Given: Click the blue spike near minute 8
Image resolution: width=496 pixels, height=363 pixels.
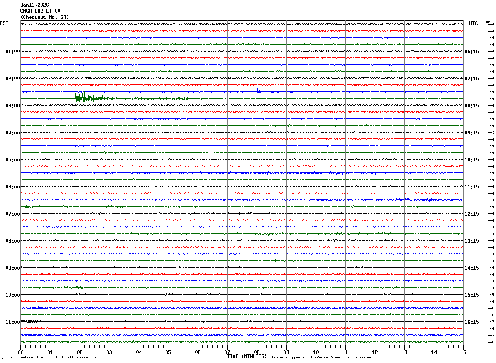Looking at the screenshot, I should click(257, 92).
